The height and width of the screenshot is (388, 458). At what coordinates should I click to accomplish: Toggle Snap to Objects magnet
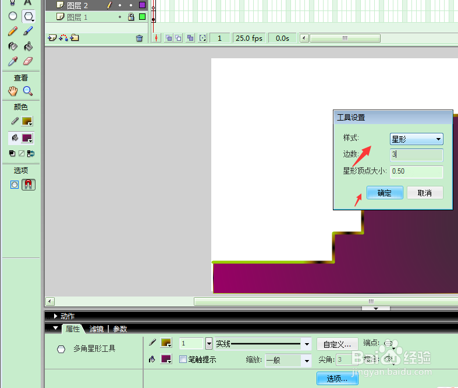tap(29, 185)
